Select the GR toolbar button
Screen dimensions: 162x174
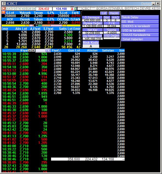(29, 9)
